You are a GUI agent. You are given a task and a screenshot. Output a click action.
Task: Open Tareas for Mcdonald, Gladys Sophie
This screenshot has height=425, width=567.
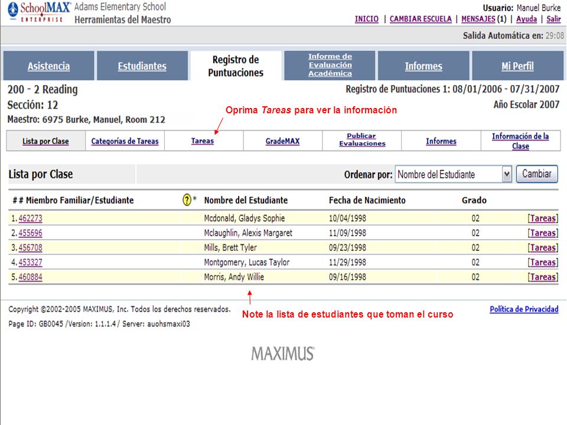(x=543, y=218)
